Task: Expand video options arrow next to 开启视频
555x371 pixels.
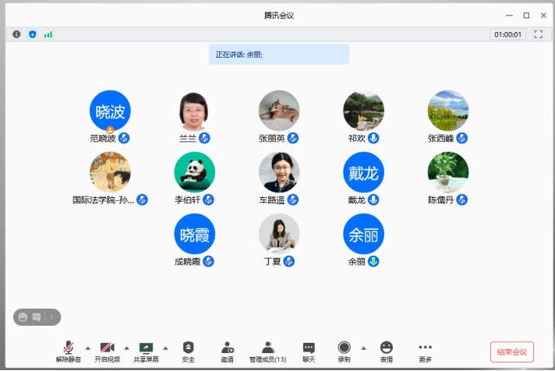Action: tap(127, 348)
